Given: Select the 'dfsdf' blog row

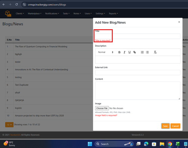Looking at the screenshot, I should (49, 93).
